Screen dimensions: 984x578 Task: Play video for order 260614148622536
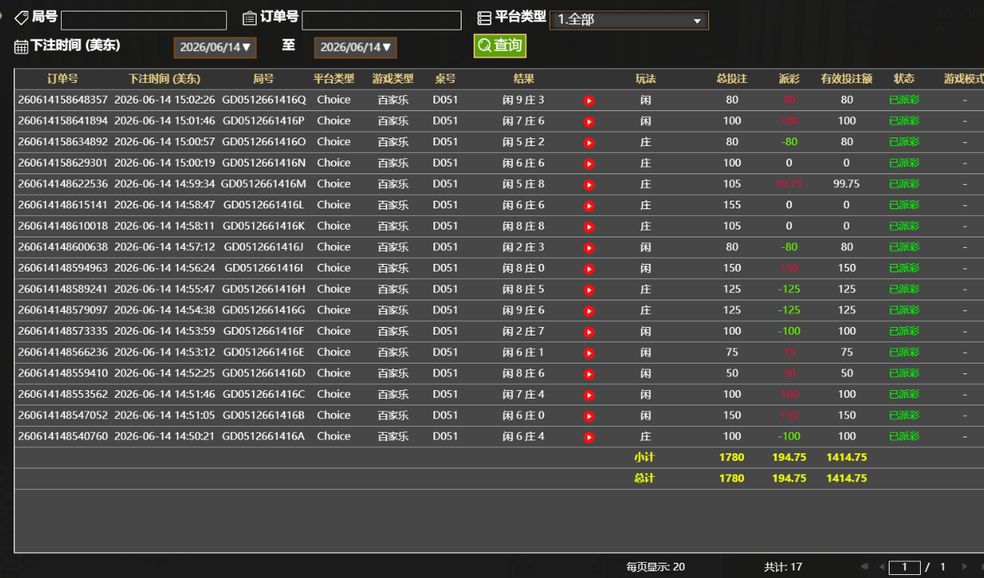click(589, 185)
